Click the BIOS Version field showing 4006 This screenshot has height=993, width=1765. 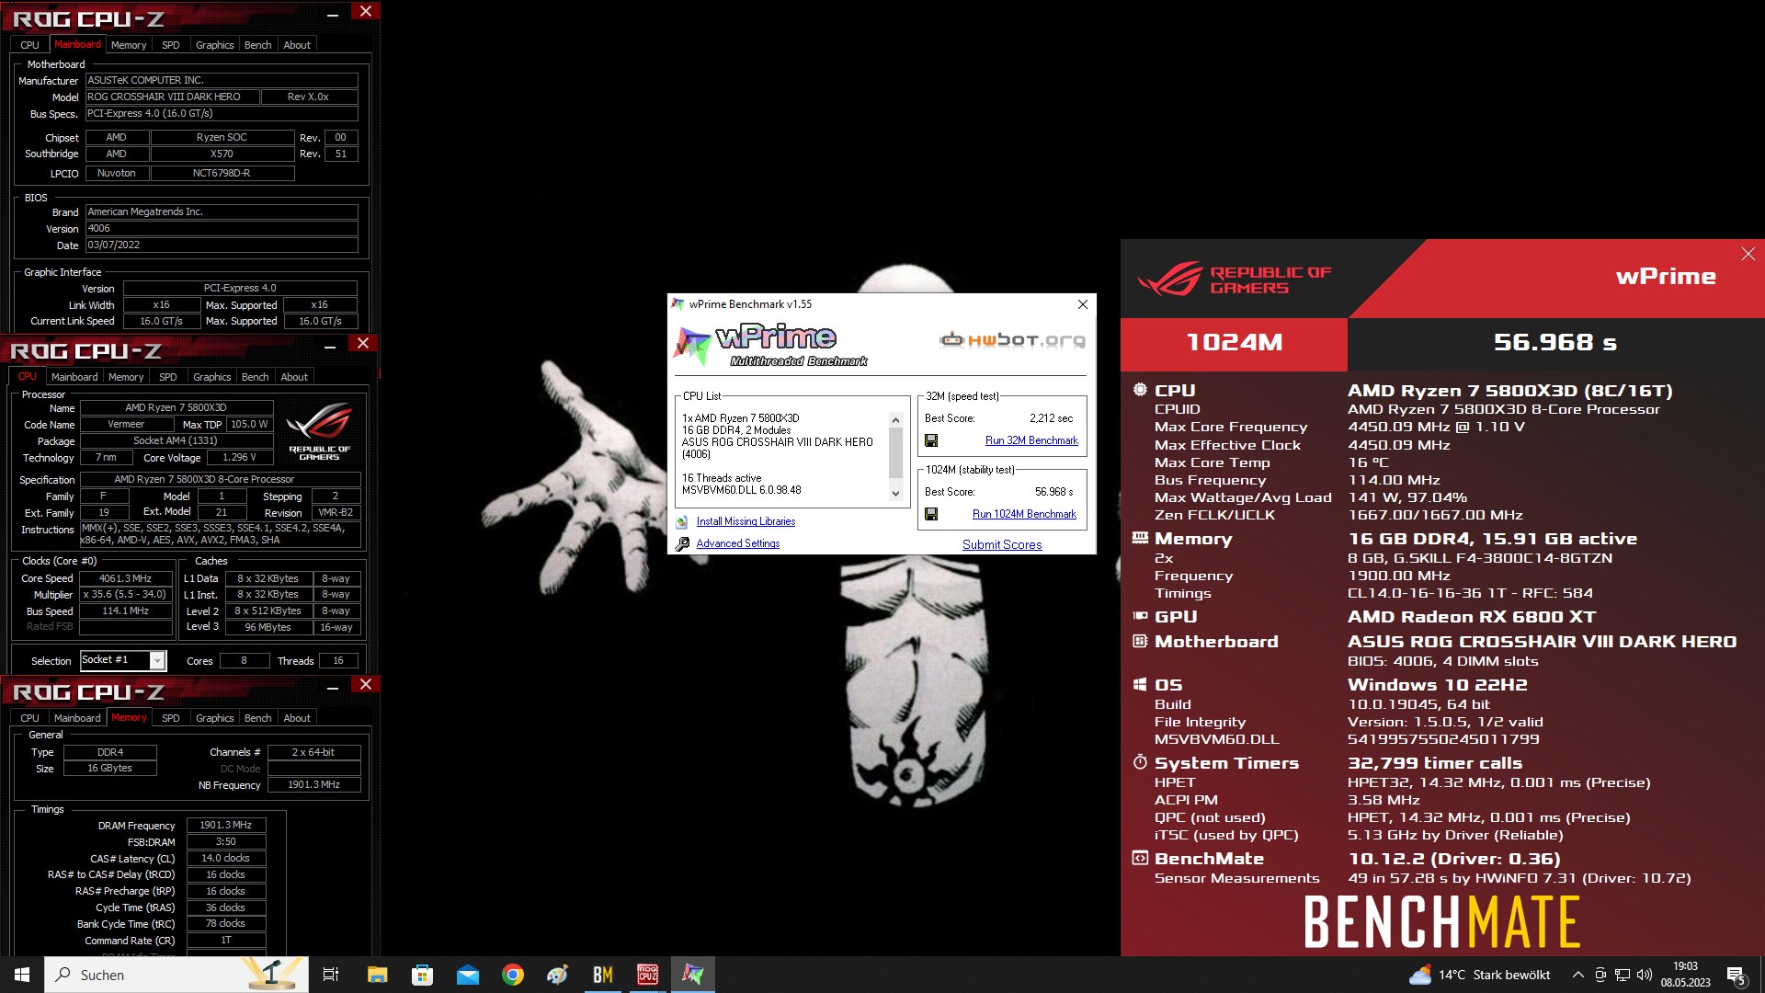(222, 228)
